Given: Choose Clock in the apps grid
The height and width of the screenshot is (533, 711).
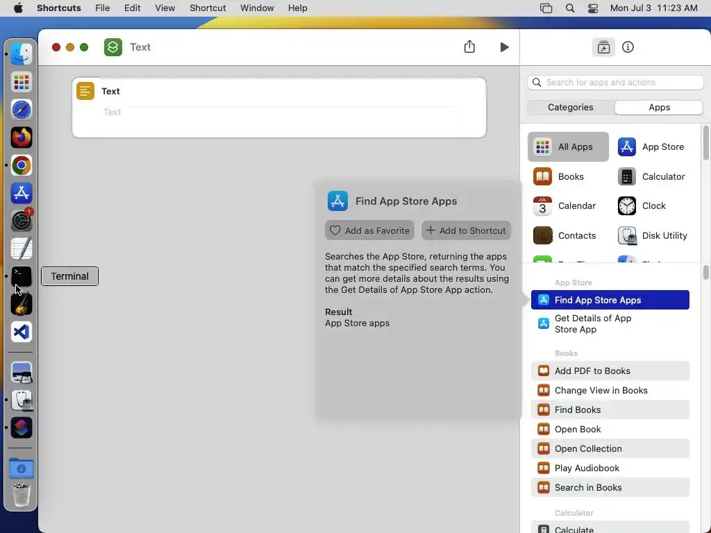Looking at the screenshot, I should [x=642, y=206].
